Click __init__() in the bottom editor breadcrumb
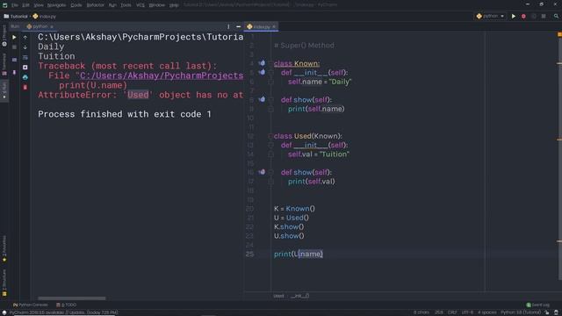 click(299, 296)
